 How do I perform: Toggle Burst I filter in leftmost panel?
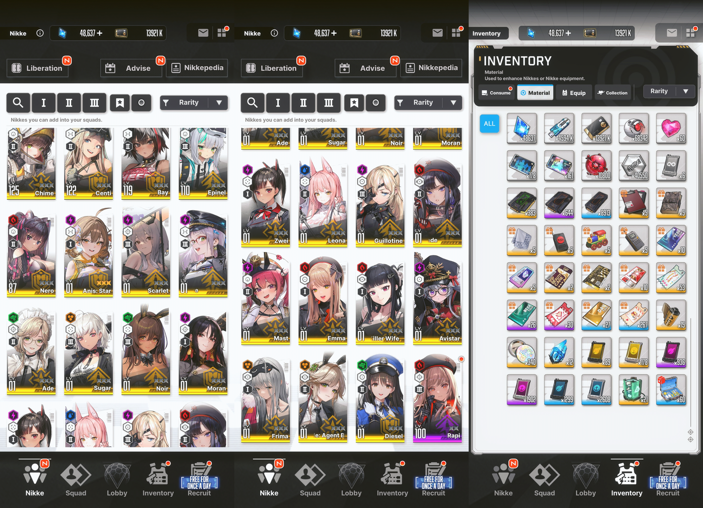[44, 103]
